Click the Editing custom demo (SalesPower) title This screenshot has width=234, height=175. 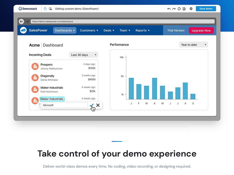77,9
